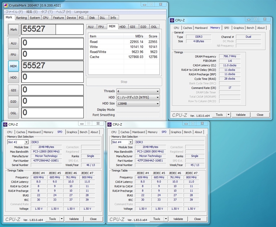276x227 pixels.
Task: Click Tools in CPU-Z Memory window
Action: (x=219, y=115)
